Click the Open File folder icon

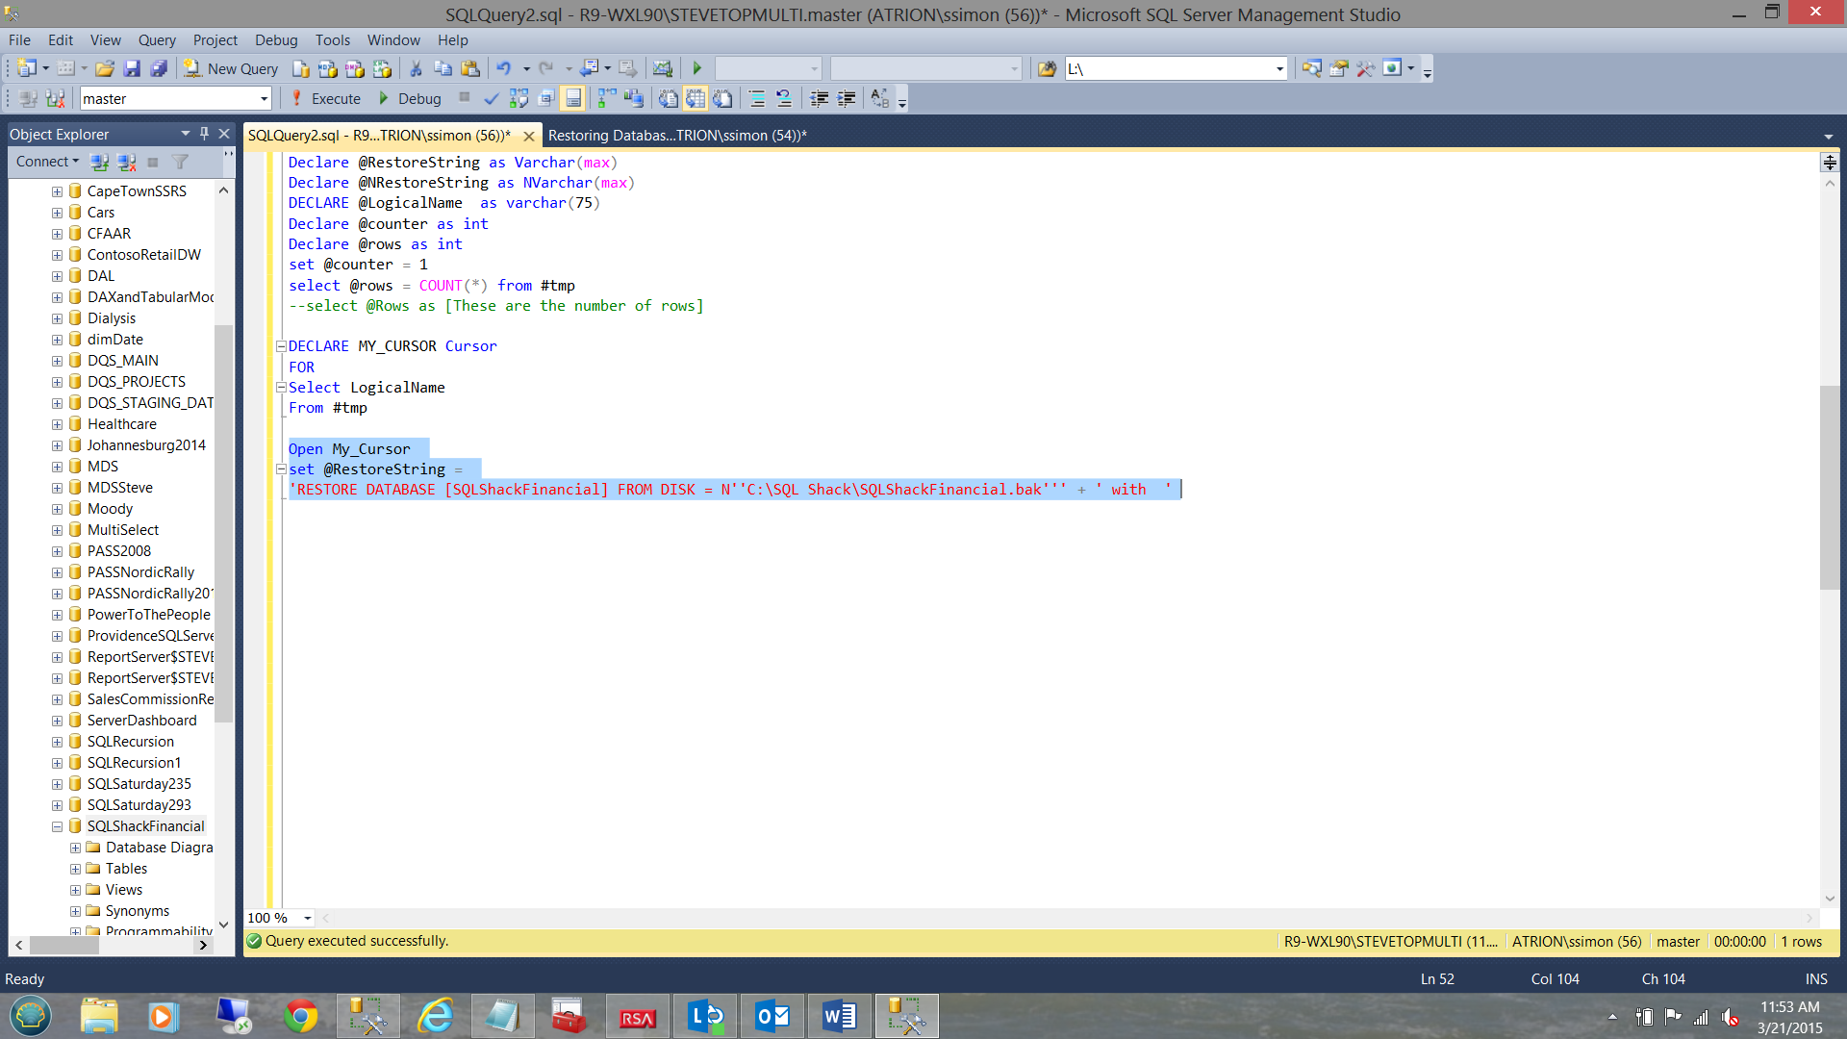point(105,69)
